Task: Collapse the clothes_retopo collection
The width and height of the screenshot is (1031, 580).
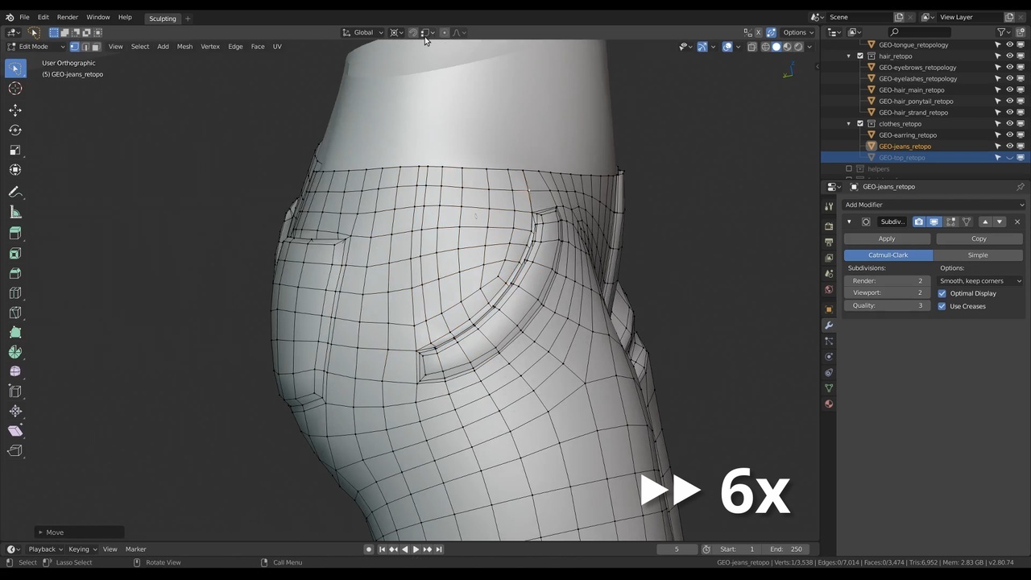Action: 848,124
